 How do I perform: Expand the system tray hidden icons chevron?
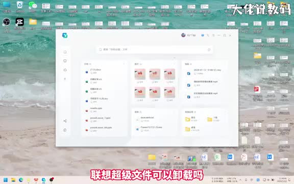click(240, 180)
